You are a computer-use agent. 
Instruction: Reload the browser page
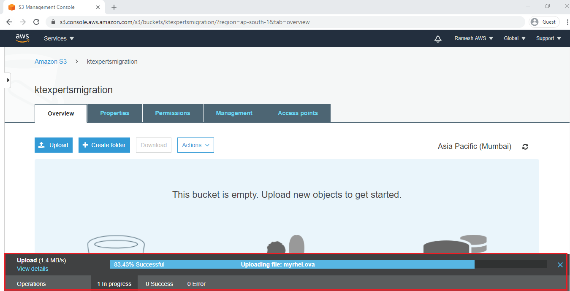[x=36, y=22]
